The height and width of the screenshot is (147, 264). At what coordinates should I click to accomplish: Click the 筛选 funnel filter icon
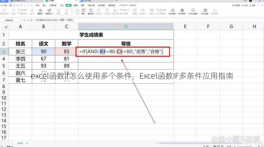14,11
